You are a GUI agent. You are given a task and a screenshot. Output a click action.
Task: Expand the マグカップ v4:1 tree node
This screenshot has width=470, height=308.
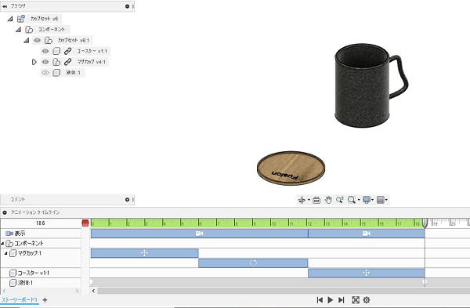click(x=34, y=62)
